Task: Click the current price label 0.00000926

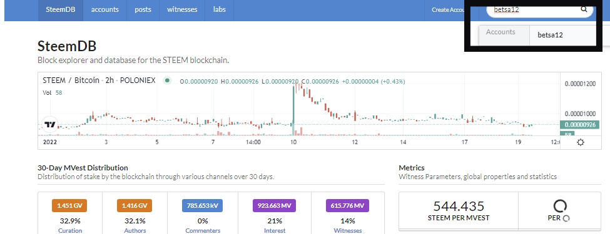Action: click(579, 125)
